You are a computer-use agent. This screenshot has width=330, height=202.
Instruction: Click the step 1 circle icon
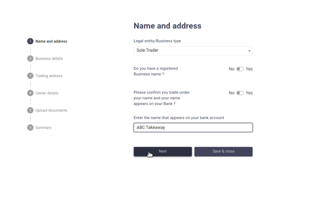click(30, 41)
